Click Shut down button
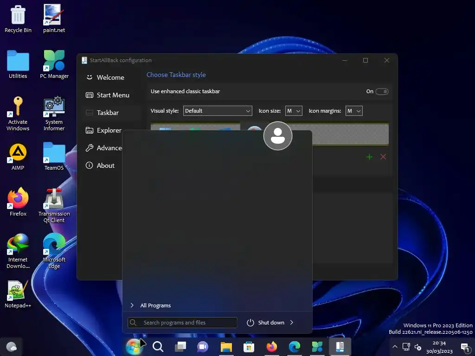The height and width of the screenshot is (356, 475). [x=265, y=323]
